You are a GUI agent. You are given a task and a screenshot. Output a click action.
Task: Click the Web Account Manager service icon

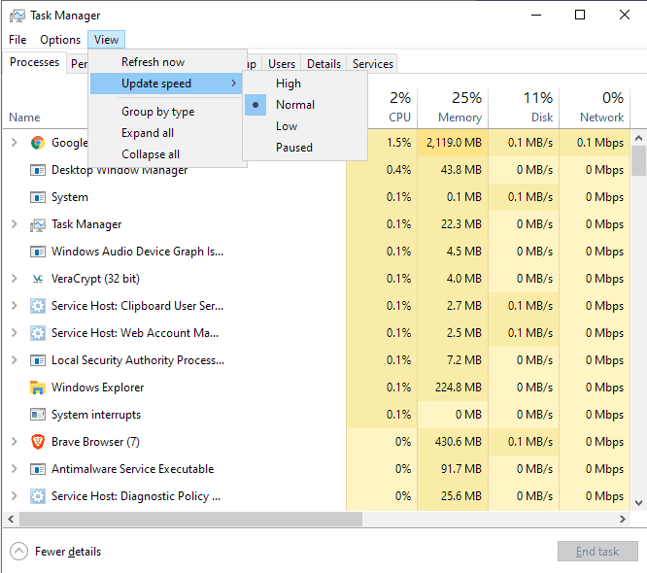click(x=38, y=333)
